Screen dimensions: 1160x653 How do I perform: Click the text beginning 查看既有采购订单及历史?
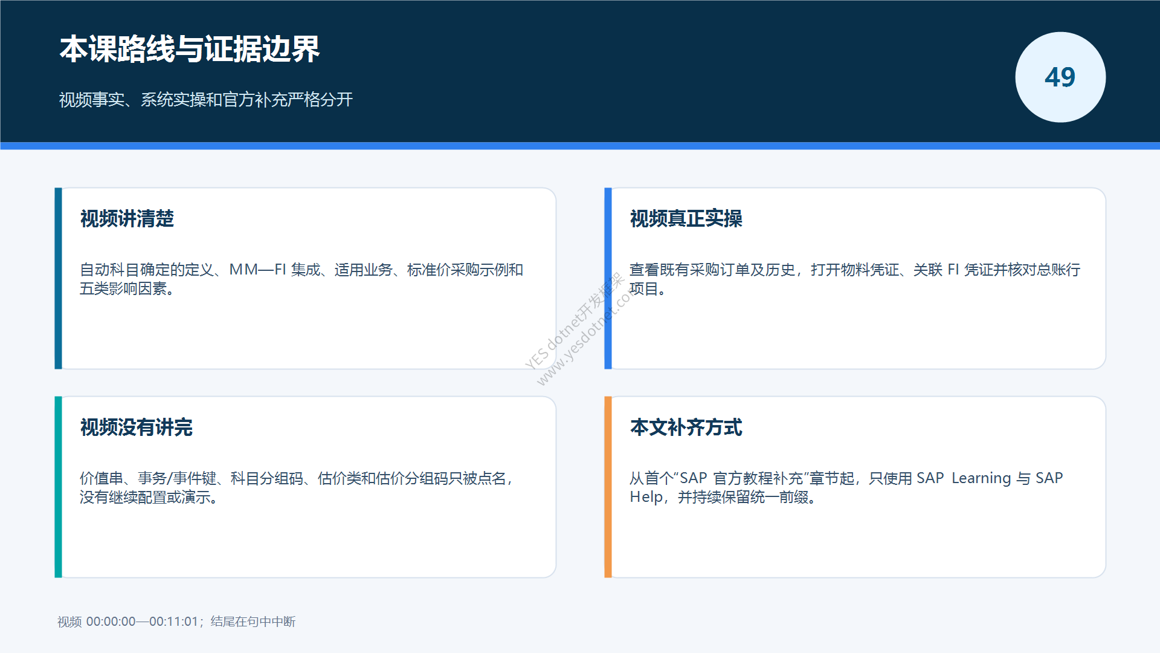[855, 279]
